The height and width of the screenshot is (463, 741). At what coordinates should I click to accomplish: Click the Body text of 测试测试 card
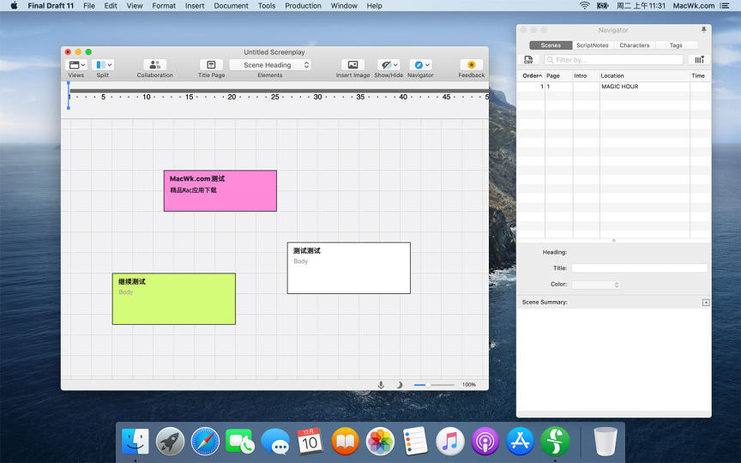point(300,262)
